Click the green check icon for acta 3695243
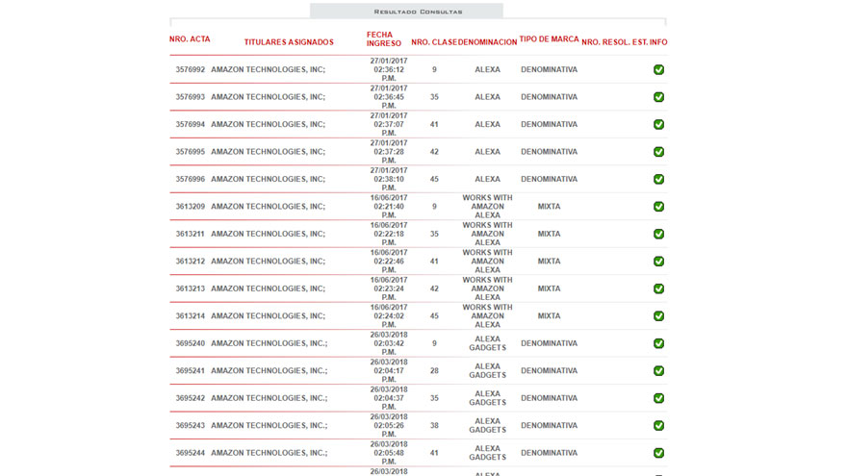This screenshot has width=847, height=476. [658, 426]
